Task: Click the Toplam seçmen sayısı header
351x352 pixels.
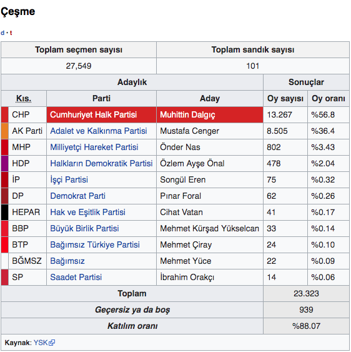Action: 79,49
